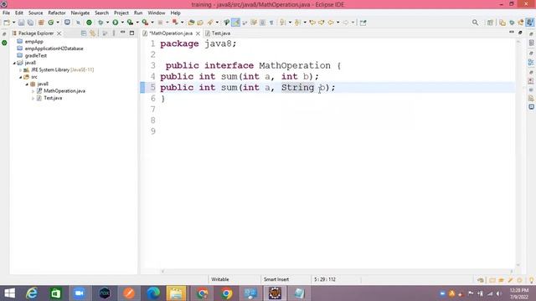Click the Pin Editor toolbar icon
Image resolution: width=536 pixels, height=301 pixels.
tap(363, 23)
